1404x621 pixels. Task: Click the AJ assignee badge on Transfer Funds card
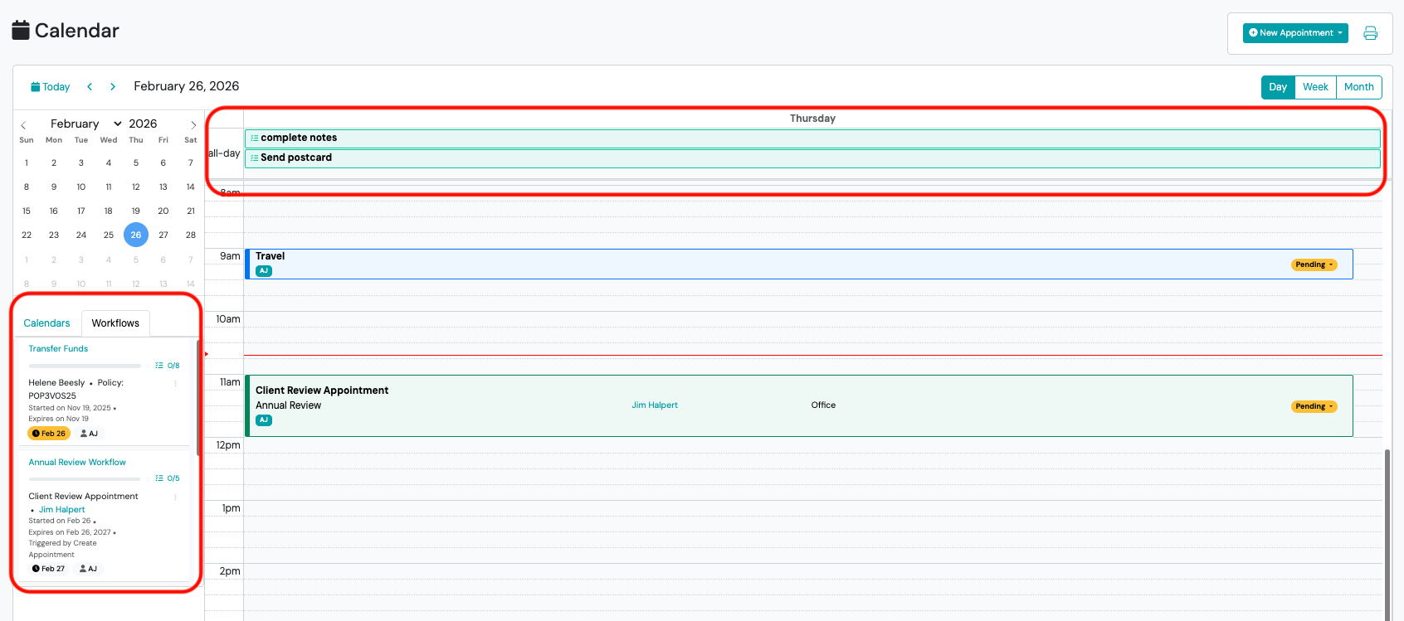pos(89,434)
